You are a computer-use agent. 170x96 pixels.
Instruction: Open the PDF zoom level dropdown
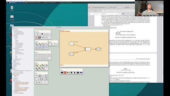[128, 14]
